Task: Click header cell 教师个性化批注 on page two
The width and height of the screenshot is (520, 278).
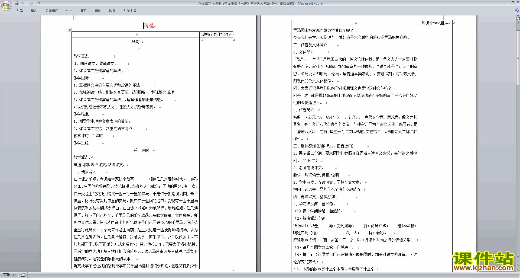Action: (435, 23)
